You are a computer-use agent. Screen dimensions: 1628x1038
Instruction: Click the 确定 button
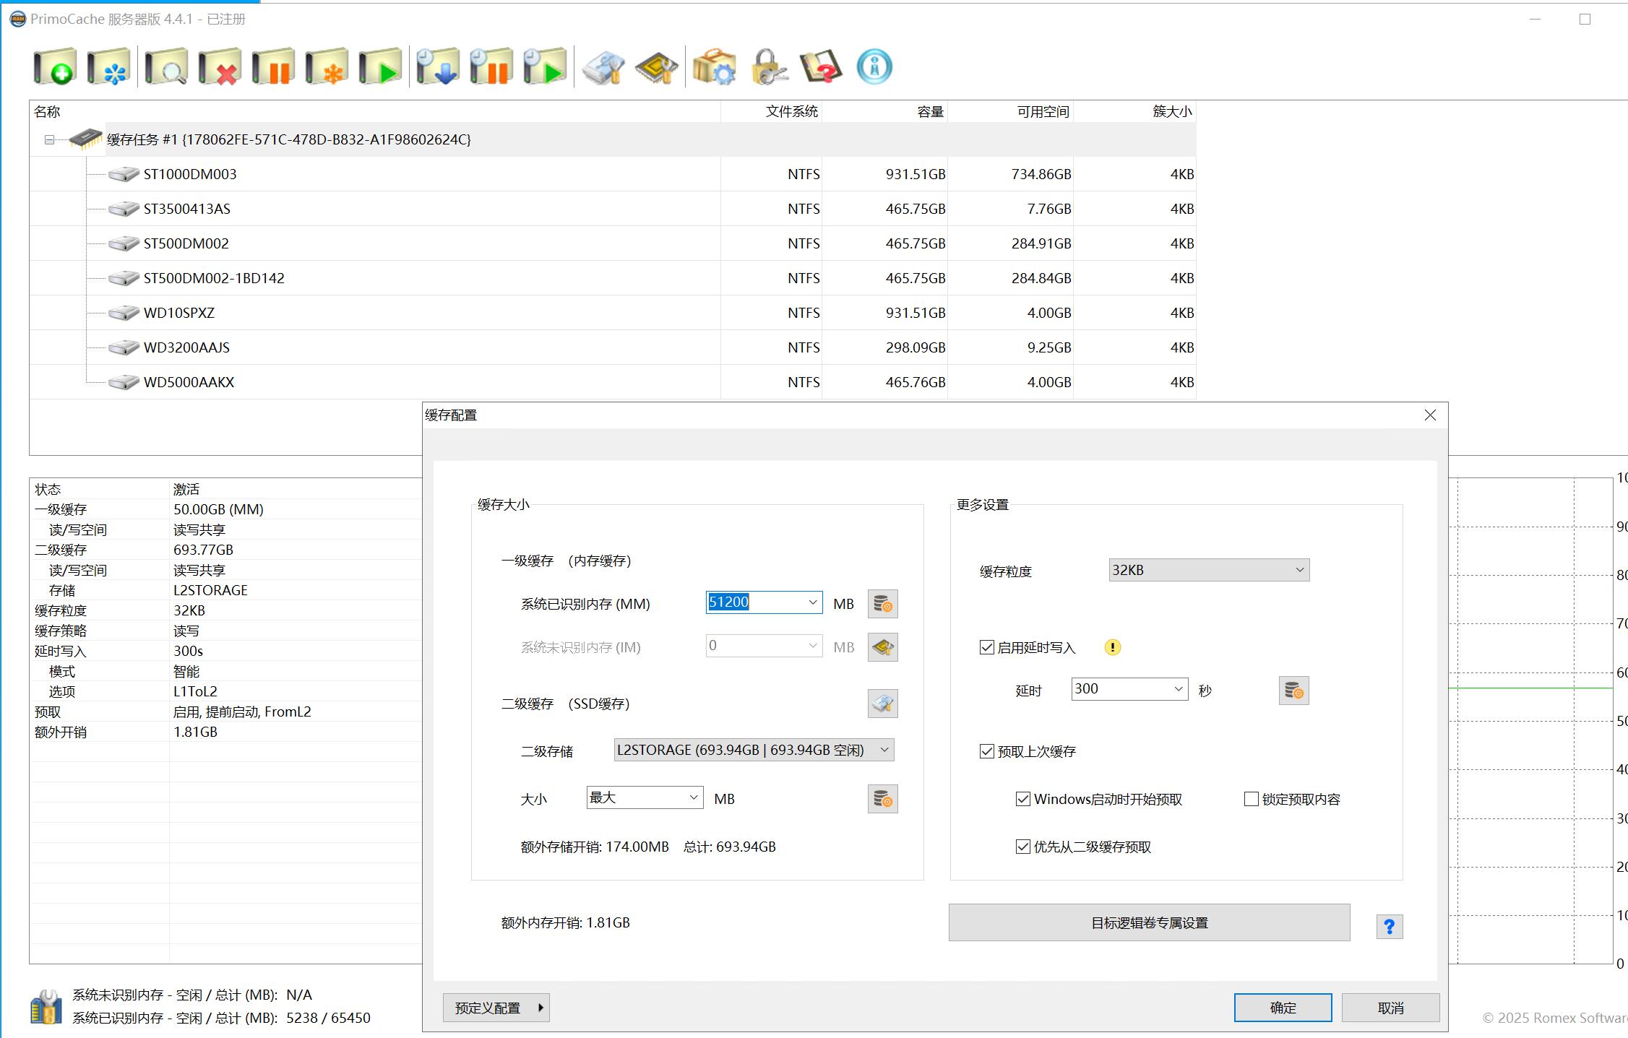point(1283,1008)
